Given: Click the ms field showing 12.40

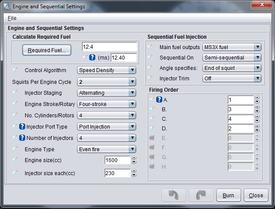Looking at the screenshot, I should pyautogui.click(x=124, y=57).
